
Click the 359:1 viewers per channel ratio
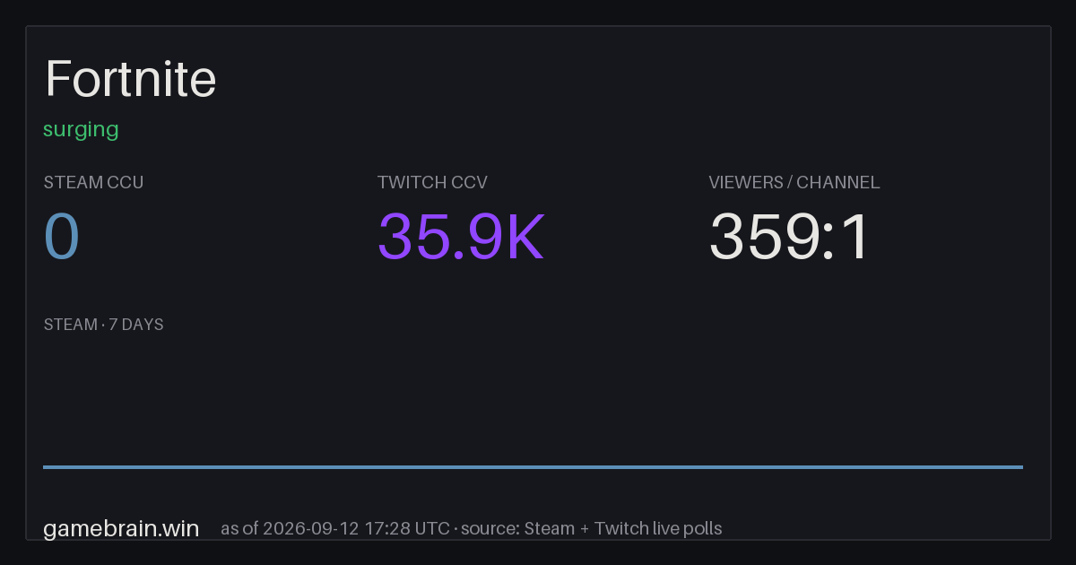click(x=790, y=237)
